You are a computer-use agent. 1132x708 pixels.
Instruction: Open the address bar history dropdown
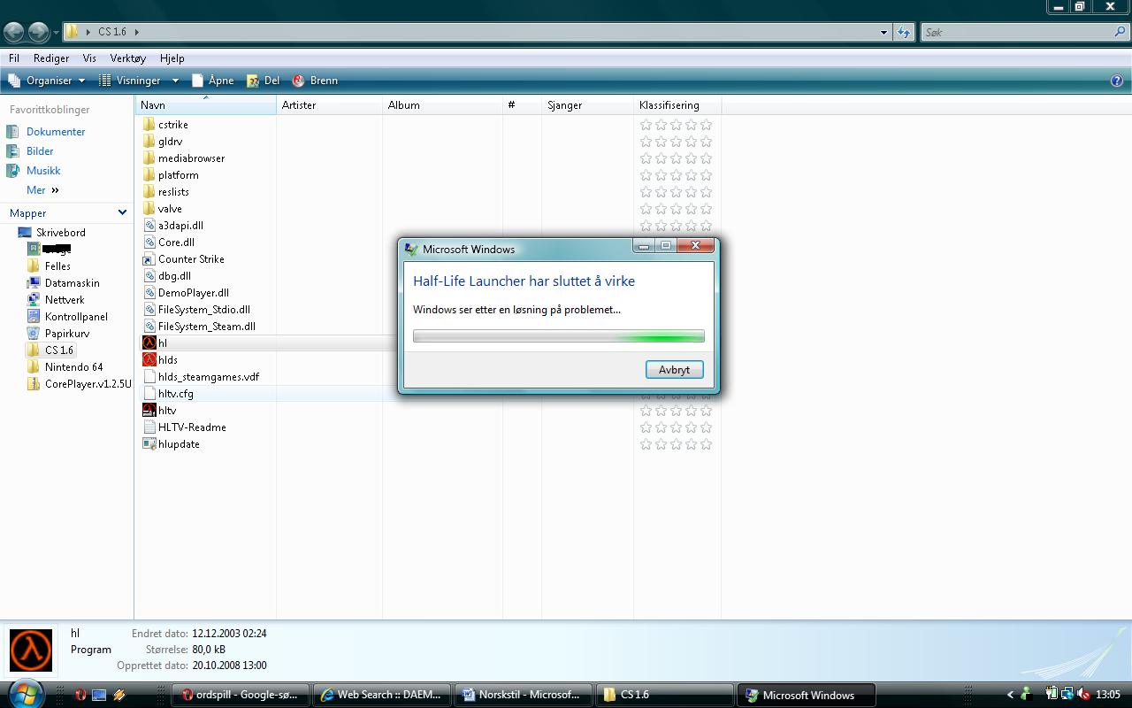(883, 32)
